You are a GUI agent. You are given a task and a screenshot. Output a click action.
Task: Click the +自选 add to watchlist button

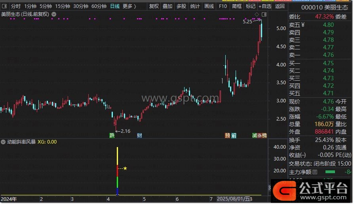[265, 6]
